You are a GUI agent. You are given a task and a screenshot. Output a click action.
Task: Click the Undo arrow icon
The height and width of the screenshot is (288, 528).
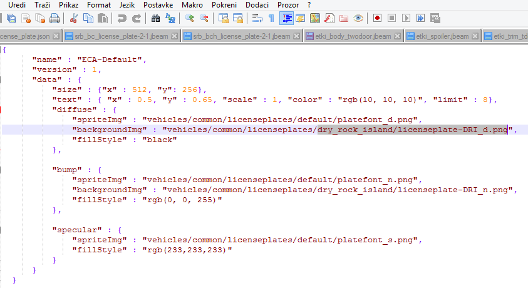click(x=122, y=18)
